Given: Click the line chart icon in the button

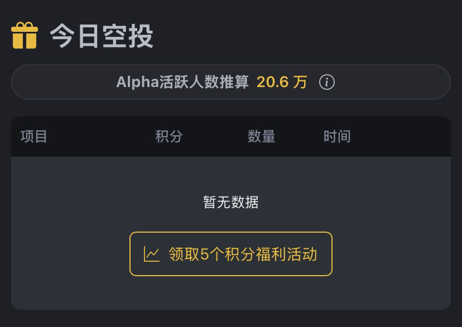Looking at the screenshot, I should coord(151,254).
